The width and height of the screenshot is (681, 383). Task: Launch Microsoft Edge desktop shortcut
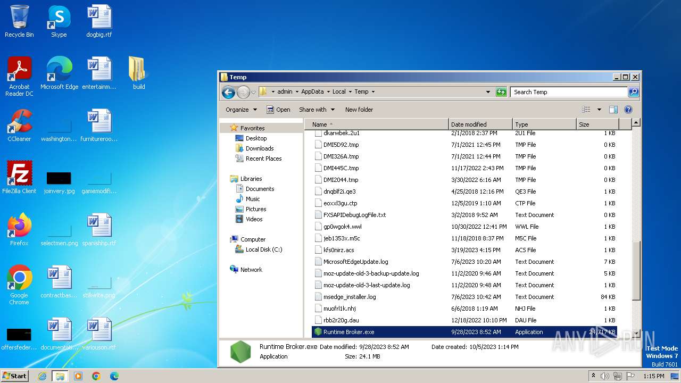[x=59, y=73]
